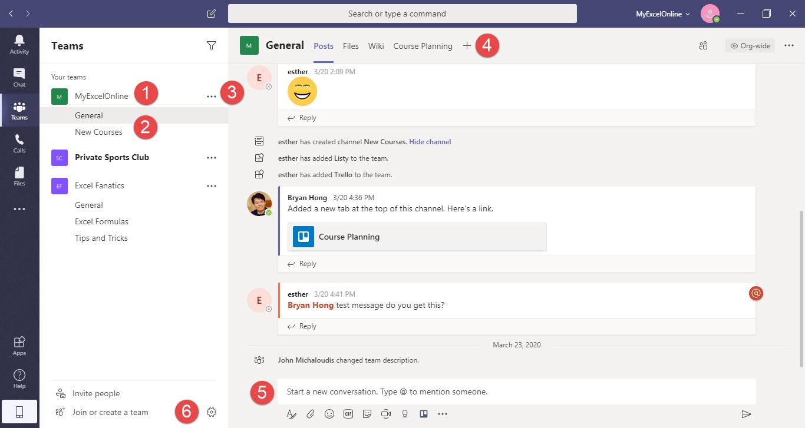Click the download mobile app icon
805x428 pixels.
click(x=19, y=412)
